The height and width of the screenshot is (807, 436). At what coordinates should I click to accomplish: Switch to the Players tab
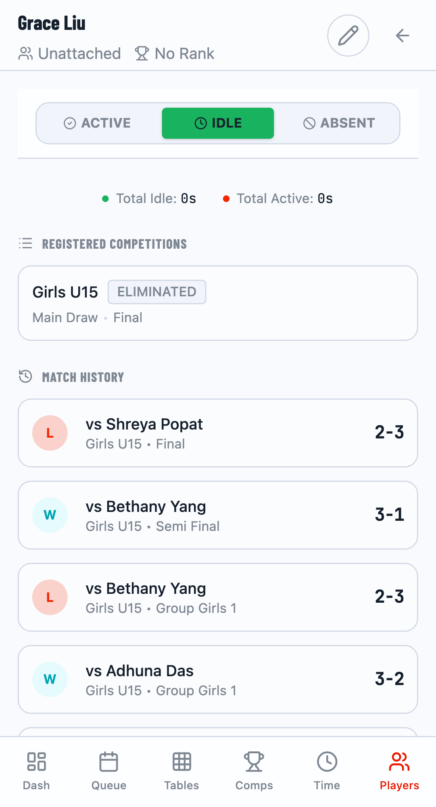(399, 770)
